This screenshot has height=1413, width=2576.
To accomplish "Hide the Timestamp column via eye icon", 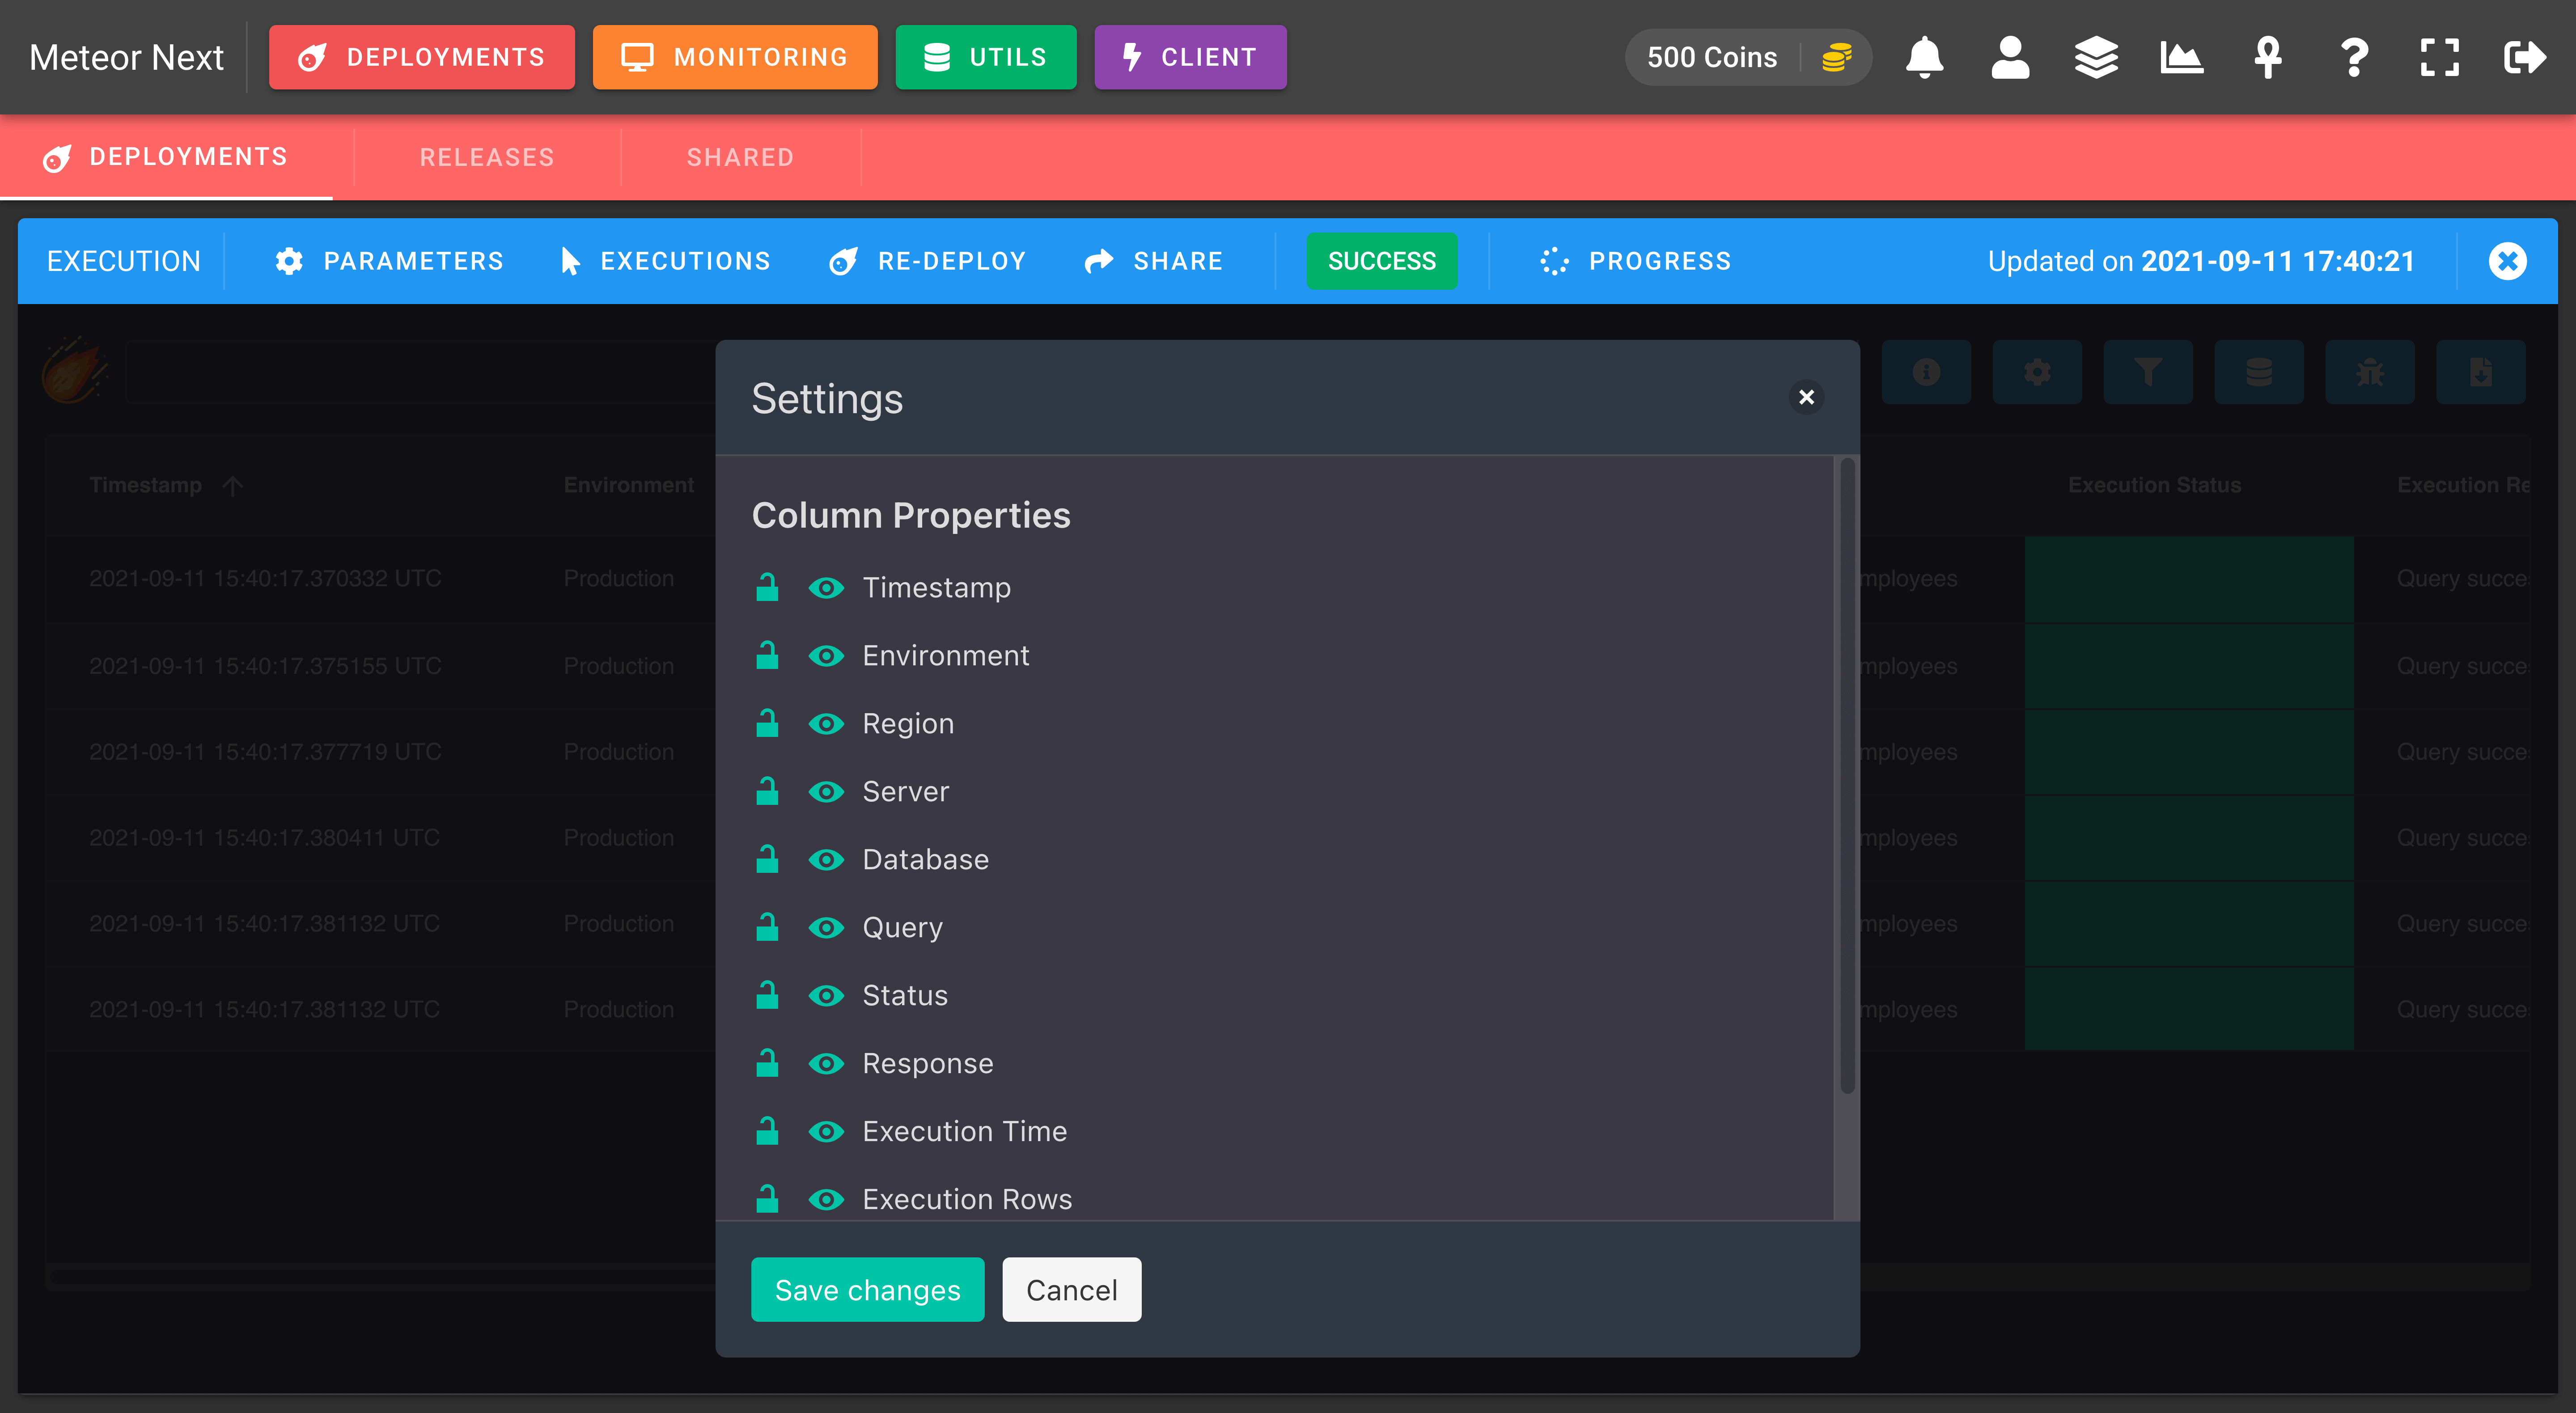I will tap(826, 588).
